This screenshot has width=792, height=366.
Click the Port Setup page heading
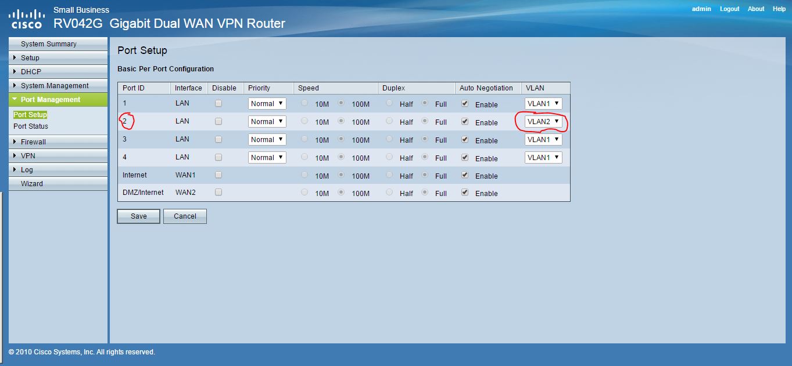[x=142, y=50]
